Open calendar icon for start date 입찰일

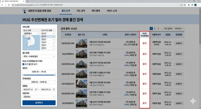(x=36, y=89)
